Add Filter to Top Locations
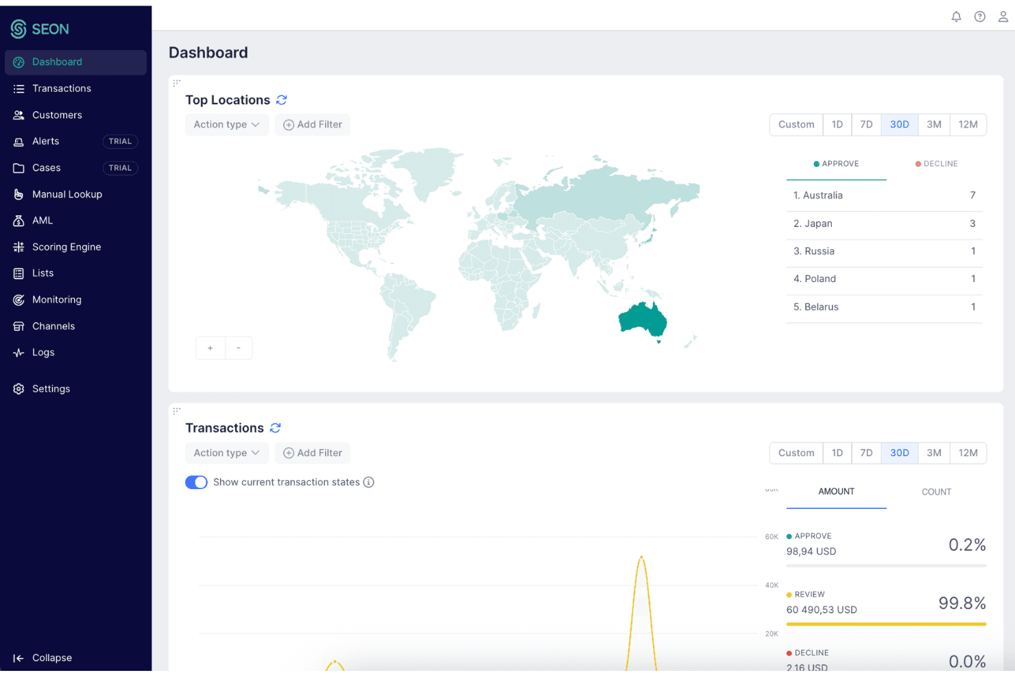Screen dimensions: 1015x677 pos(313,125)
